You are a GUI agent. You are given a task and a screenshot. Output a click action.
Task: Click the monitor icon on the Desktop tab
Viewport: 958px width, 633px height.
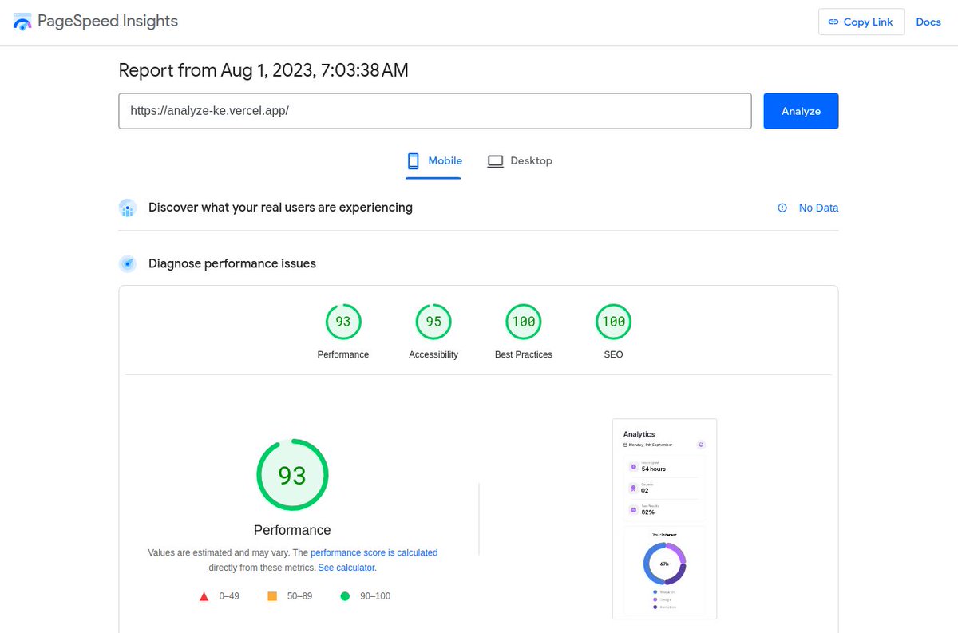click(495, 160)
